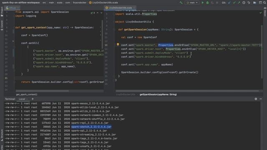Click 'spark-streaming_2.11-2.4.6.jar' in terminal

click(x=93, y=135)
